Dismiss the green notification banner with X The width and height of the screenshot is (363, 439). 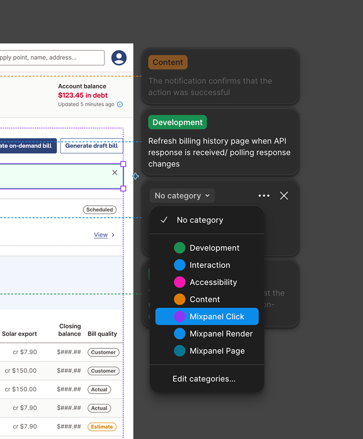click(115, 172)
